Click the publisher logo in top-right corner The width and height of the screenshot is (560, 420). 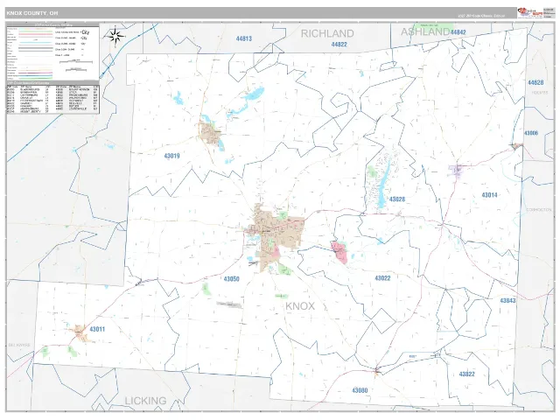click(x=530, y=13)
